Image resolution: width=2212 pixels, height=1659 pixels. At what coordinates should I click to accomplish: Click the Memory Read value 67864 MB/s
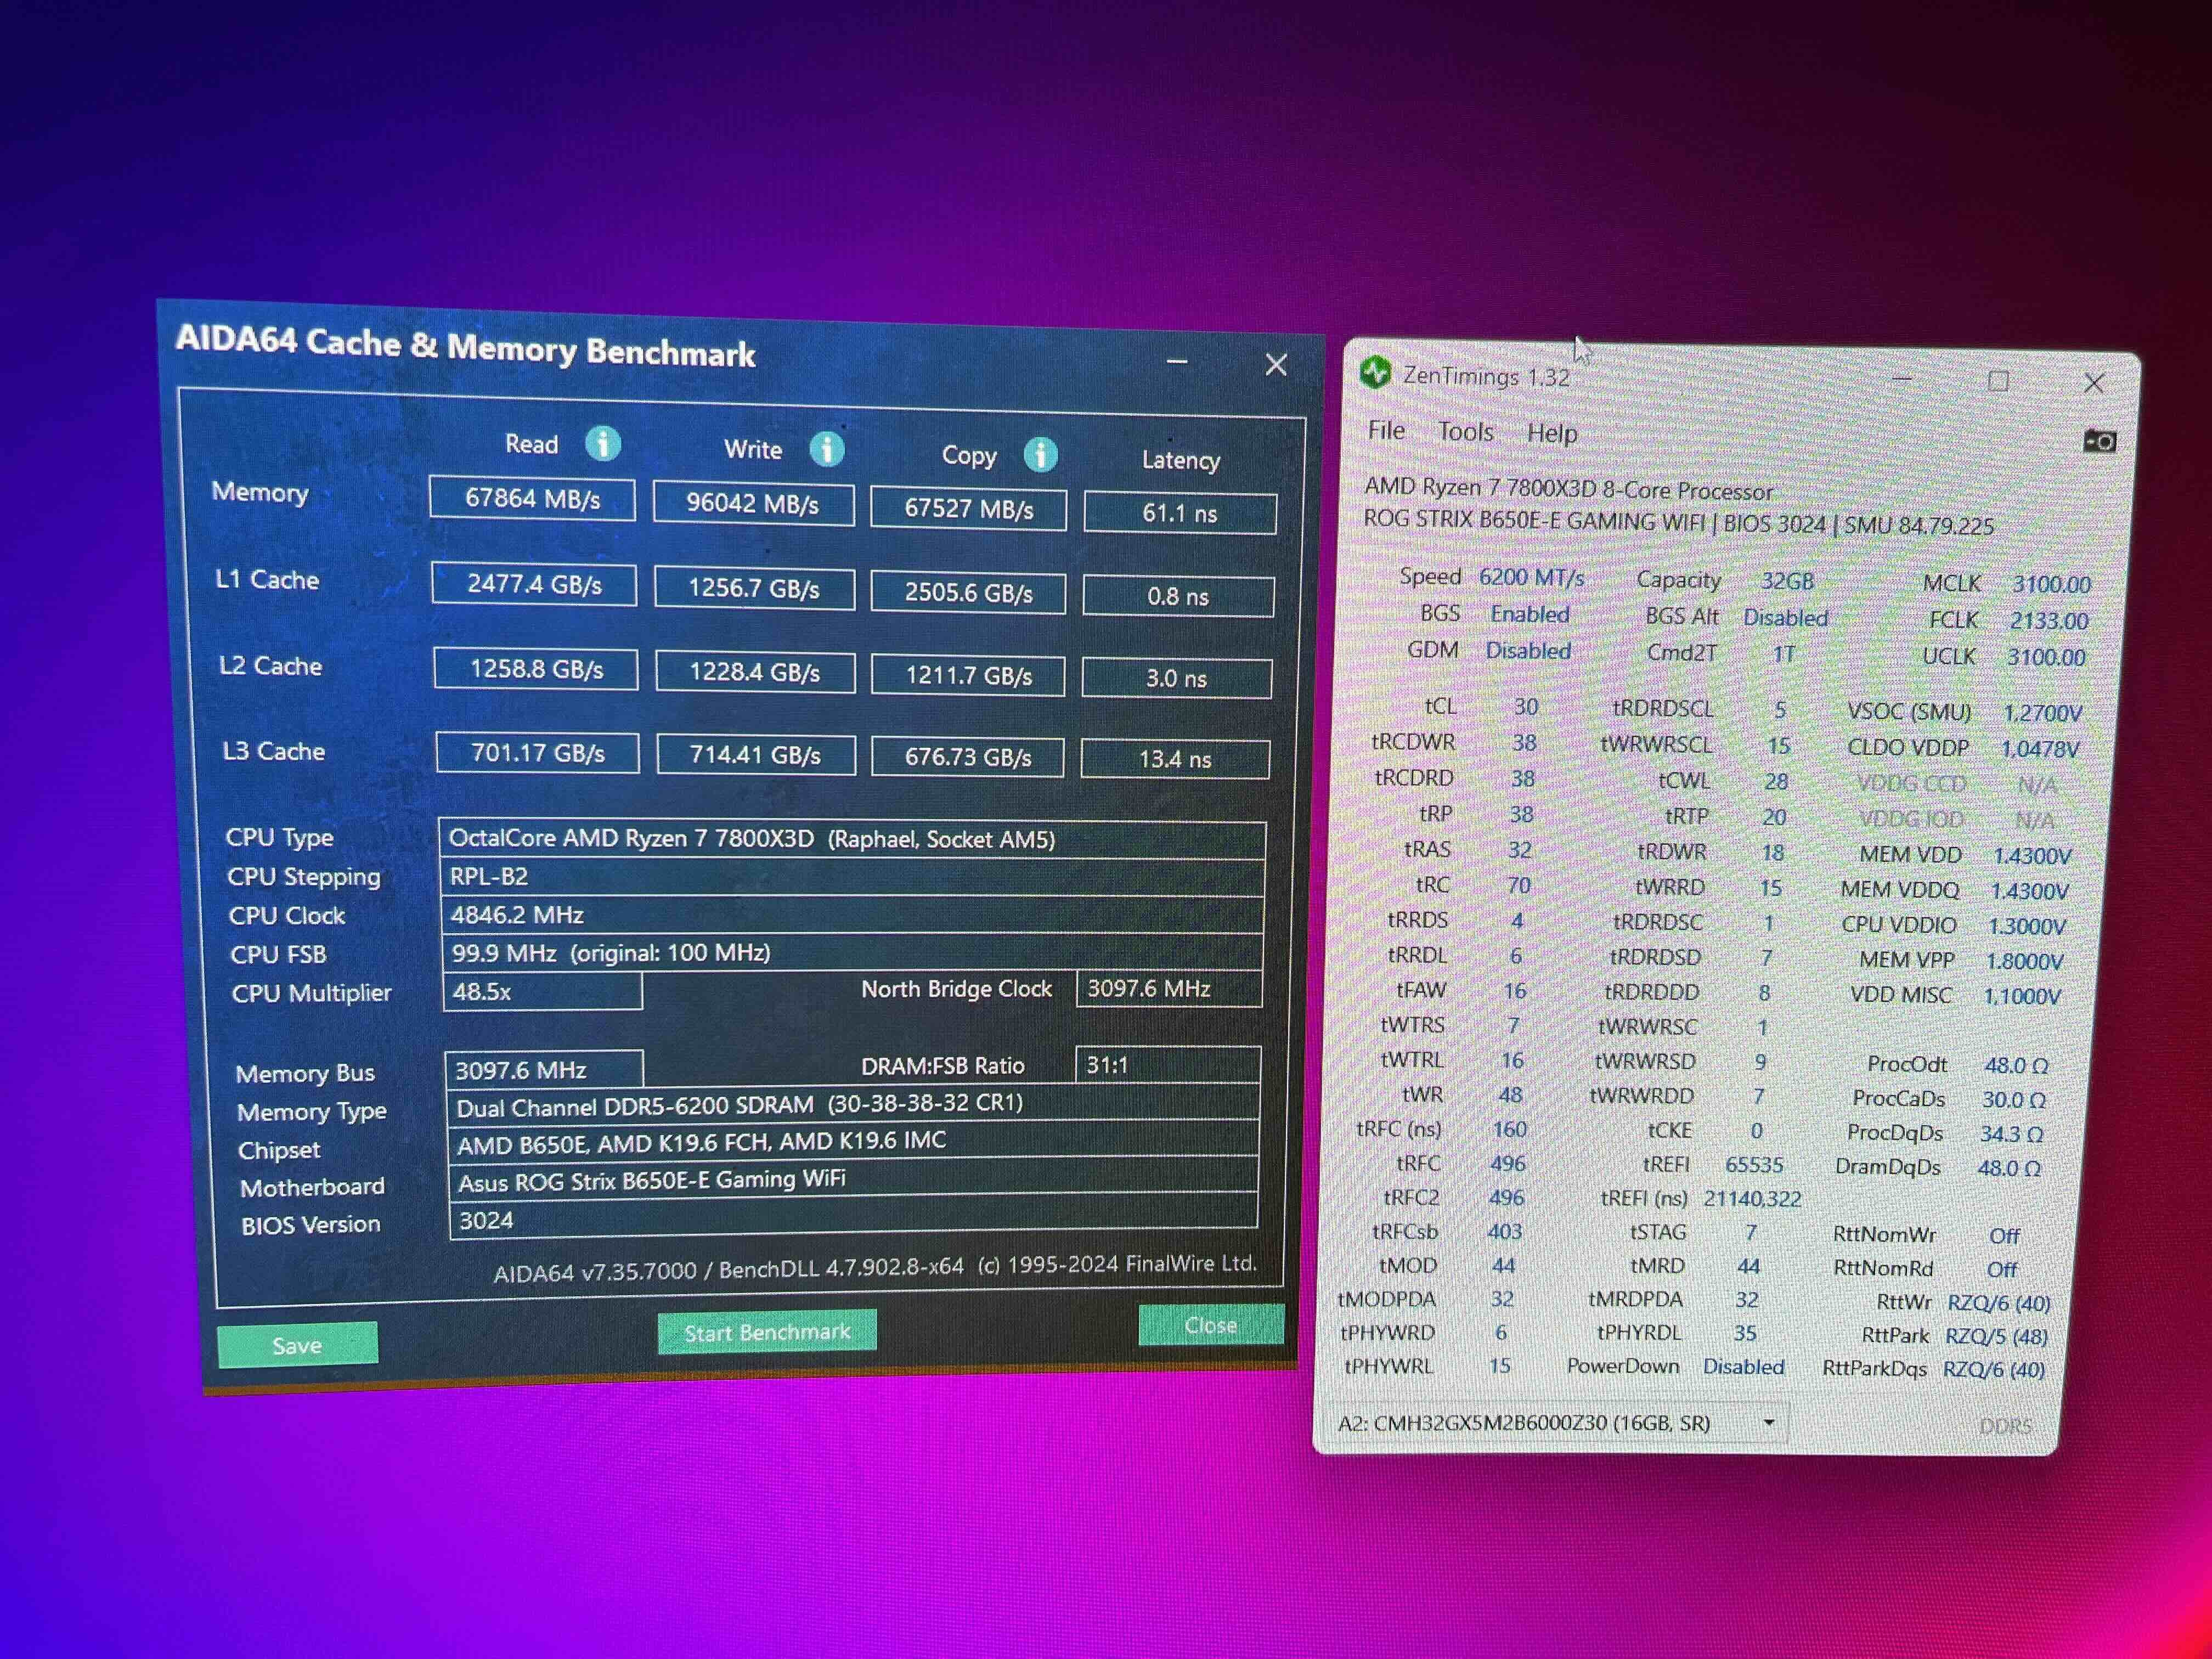[532, 498]
